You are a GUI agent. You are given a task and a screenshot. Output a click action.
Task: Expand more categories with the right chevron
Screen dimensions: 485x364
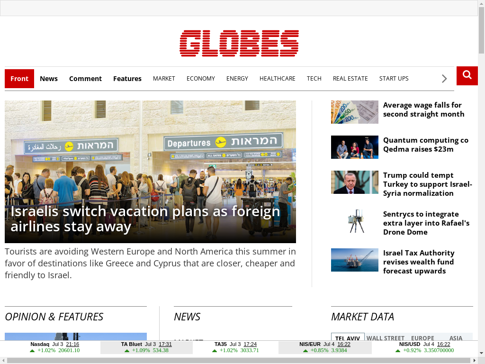(444, 79)
